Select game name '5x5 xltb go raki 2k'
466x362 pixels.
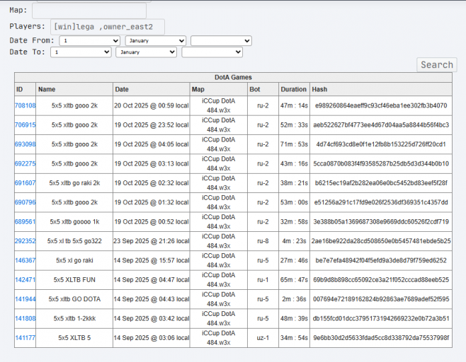coord(74,183)
